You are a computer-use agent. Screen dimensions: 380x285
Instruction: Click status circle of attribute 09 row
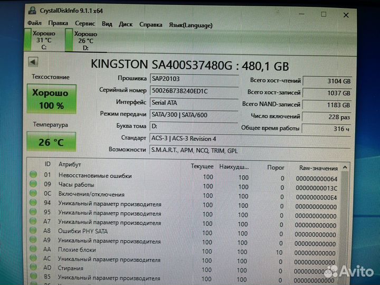33,184
